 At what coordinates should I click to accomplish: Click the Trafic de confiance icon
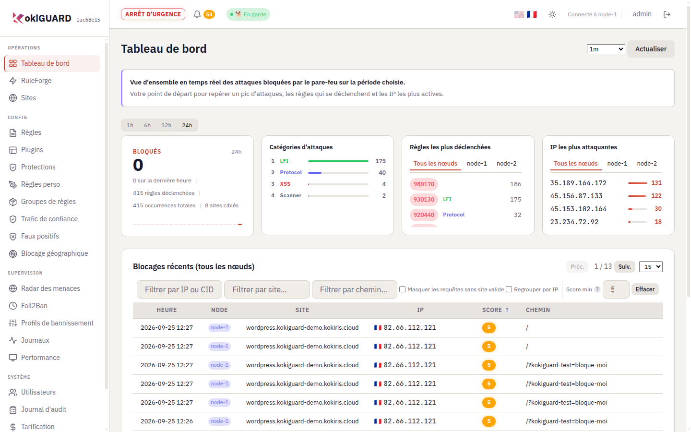[13, 219]
